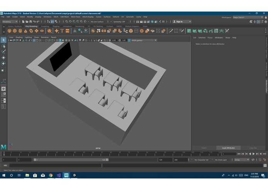Open the Attribute Editor Focus menu
This screenshot has height=190, width=268.
click(210, 38)
